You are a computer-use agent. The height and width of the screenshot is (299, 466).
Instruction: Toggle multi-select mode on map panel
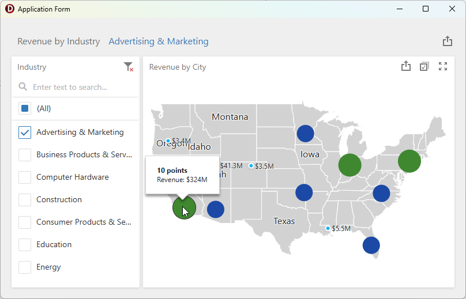pyautogui.click(x=424, y=66)
